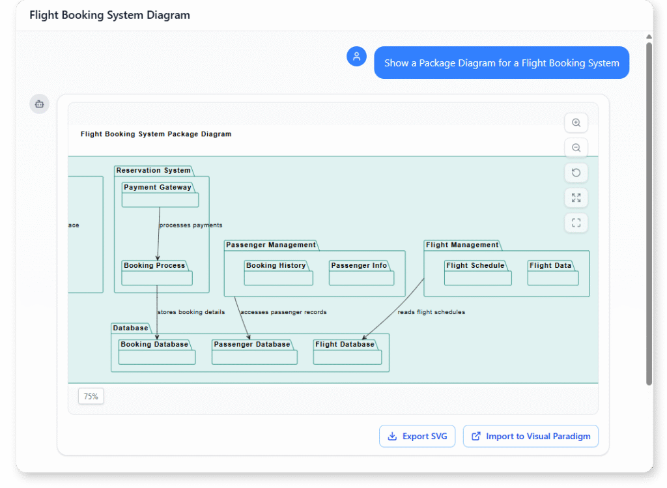This screenshot has height=488, width=667.
Task: Reset the diagram view
Action: click(x=576, y=172)
